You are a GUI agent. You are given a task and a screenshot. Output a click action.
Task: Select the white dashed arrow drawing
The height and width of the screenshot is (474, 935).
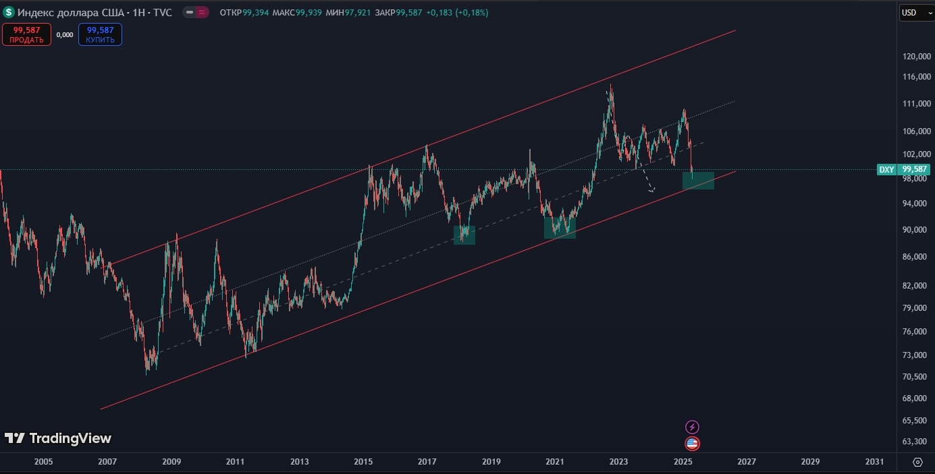click(x=646, y=180)
